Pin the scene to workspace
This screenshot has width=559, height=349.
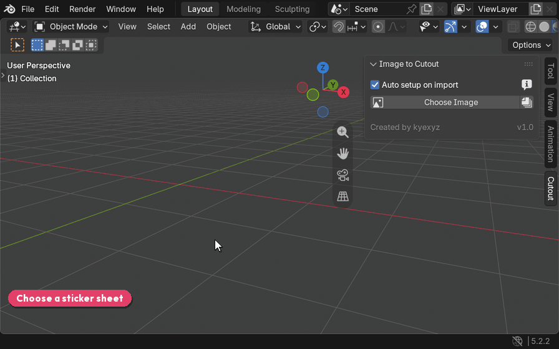click(x=411, y=9)
